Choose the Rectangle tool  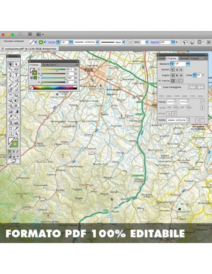point(16,80)
